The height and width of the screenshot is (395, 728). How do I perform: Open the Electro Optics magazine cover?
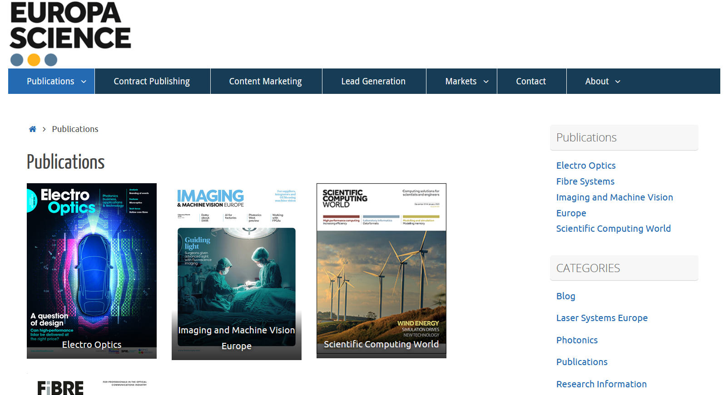point(91,270)
